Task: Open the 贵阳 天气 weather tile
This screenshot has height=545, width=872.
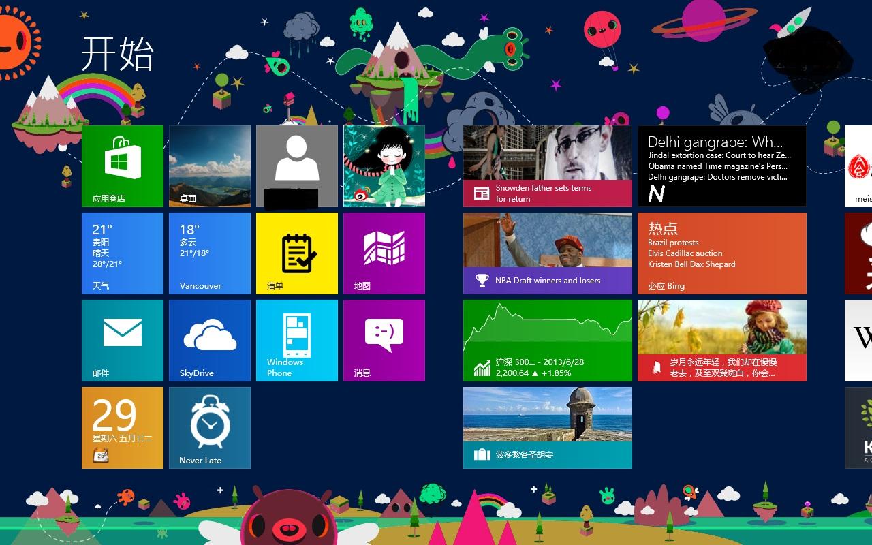Action: point(123,253)
